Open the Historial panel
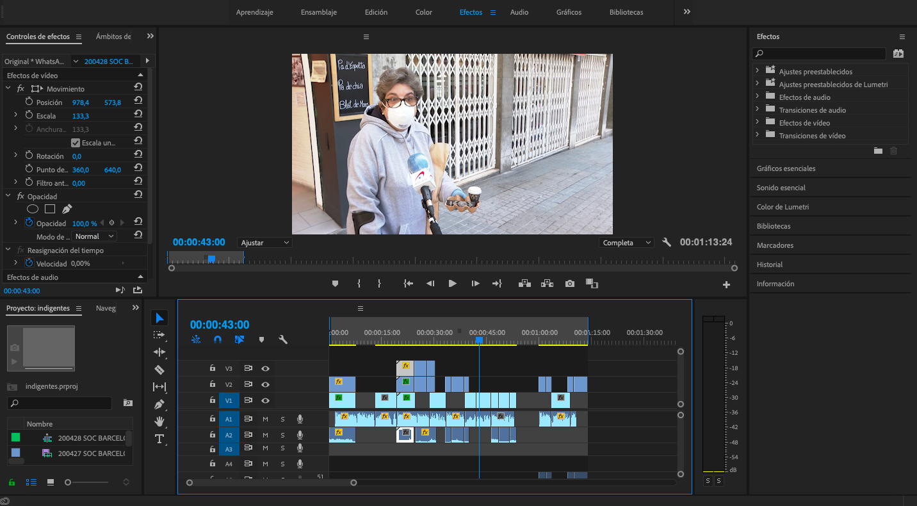Viewport: 917px width, 506px height. (x=770, y=264)
